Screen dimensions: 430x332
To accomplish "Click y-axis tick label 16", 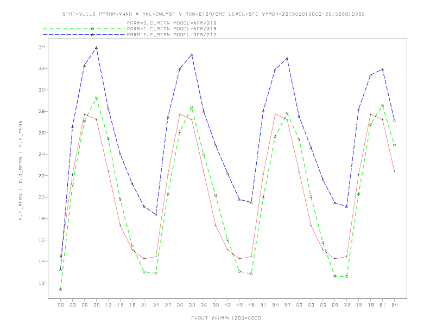I will (x=42, y=240).
